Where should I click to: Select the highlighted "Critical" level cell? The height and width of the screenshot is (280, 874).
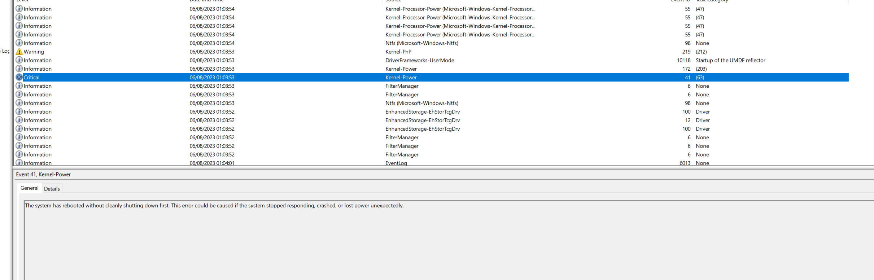point(32,77)
